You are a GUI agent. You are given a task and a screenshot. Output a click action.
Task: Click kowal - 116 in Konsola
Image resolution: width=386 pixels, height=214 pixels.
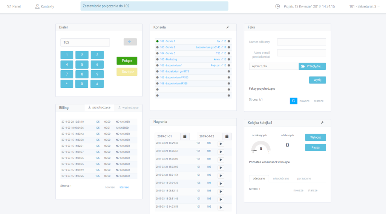pyautogui.click(x=220, y=59)
